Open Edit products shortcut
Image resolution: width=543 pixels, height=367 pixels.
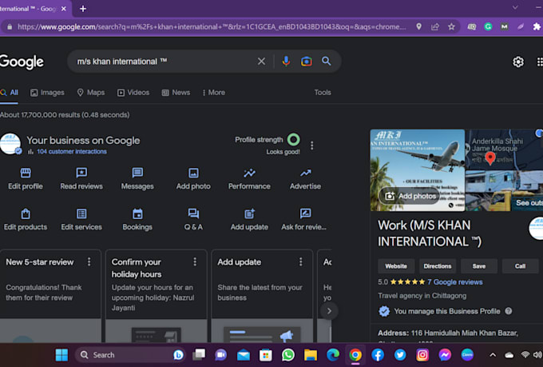(x=26, y=220)
